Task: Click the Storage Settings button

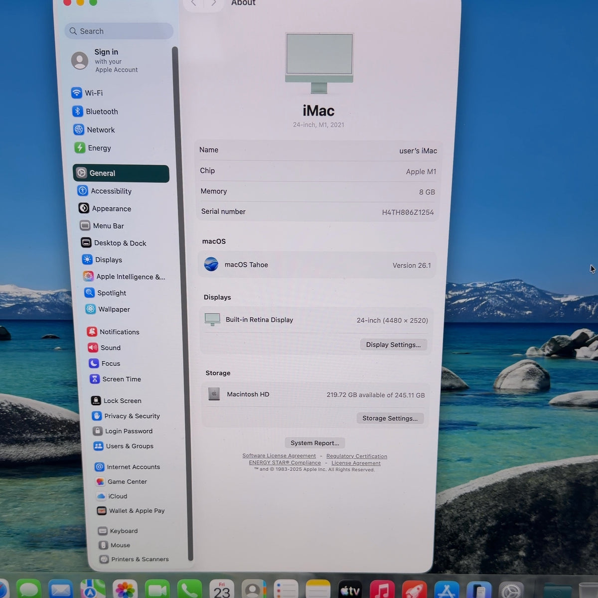Action: click(x=390, y=418)
